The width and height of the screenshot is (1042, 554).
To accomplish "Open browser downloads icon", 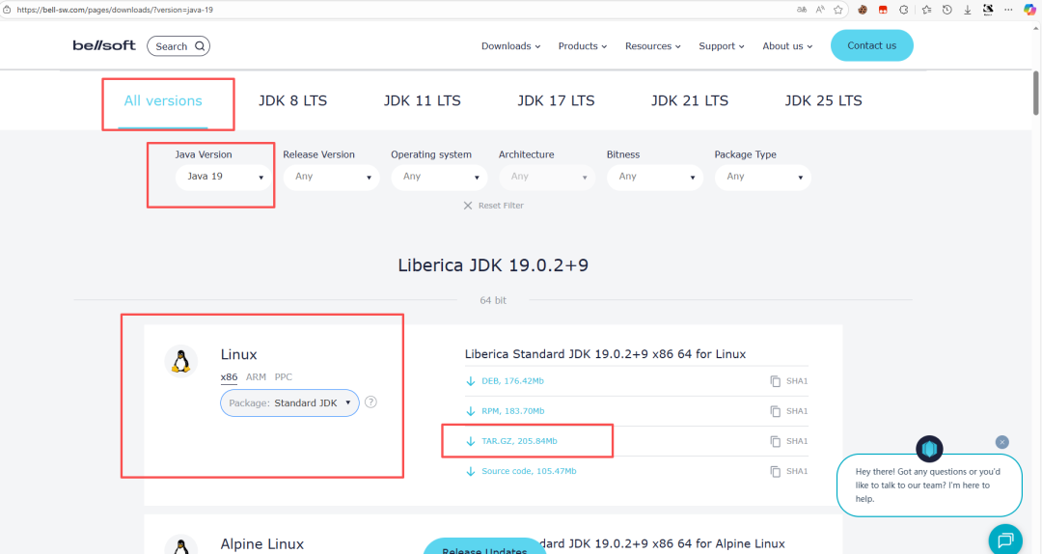I will point(968,10).
